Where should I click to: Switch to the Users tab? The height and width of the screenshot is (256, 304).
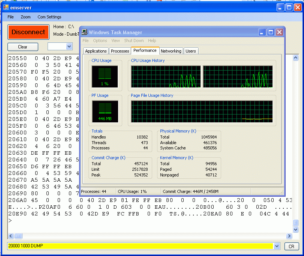click(x=191, y=51)
